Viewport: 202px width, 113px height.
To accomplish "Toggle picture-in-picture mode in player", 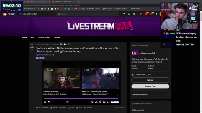I will (x=104, y=102).
